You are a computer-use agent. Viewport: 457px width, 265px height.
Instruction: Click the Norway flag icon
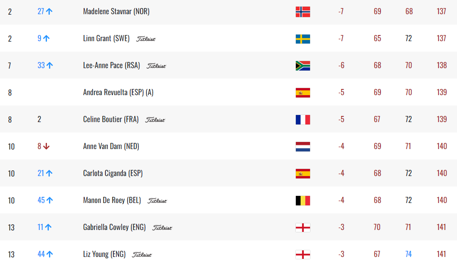[302, 11]
